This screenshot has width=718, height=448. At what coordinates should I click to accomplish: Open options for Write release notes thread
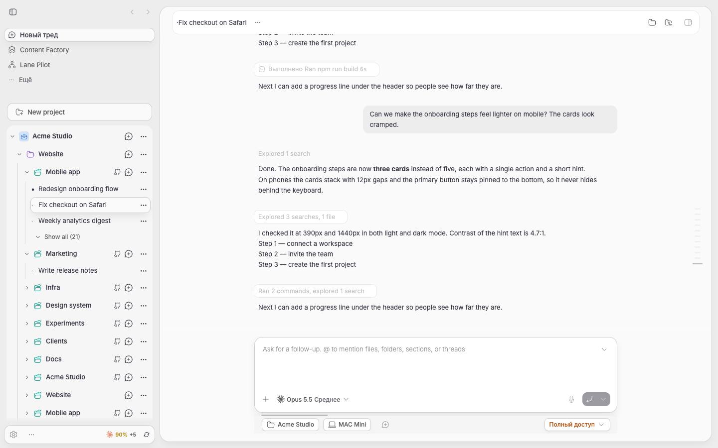(x=144, y=271)
